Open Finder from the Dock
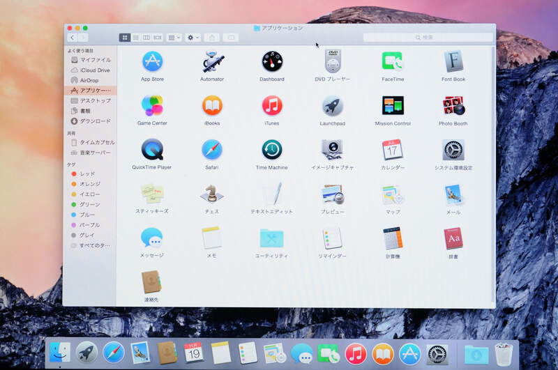This screenshot has height=370, width=558. click(60, 352)
